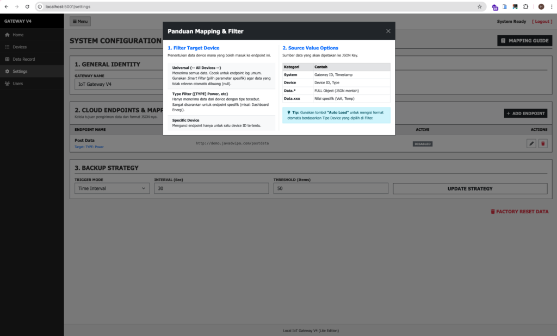Click the red trash icon for Post Data
This screenshot has width=557, height=336.
coord(542,143)
